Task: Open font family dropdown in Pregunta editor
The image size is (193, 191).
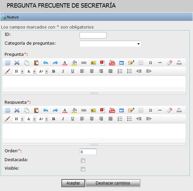Action: tap(30, 71)
